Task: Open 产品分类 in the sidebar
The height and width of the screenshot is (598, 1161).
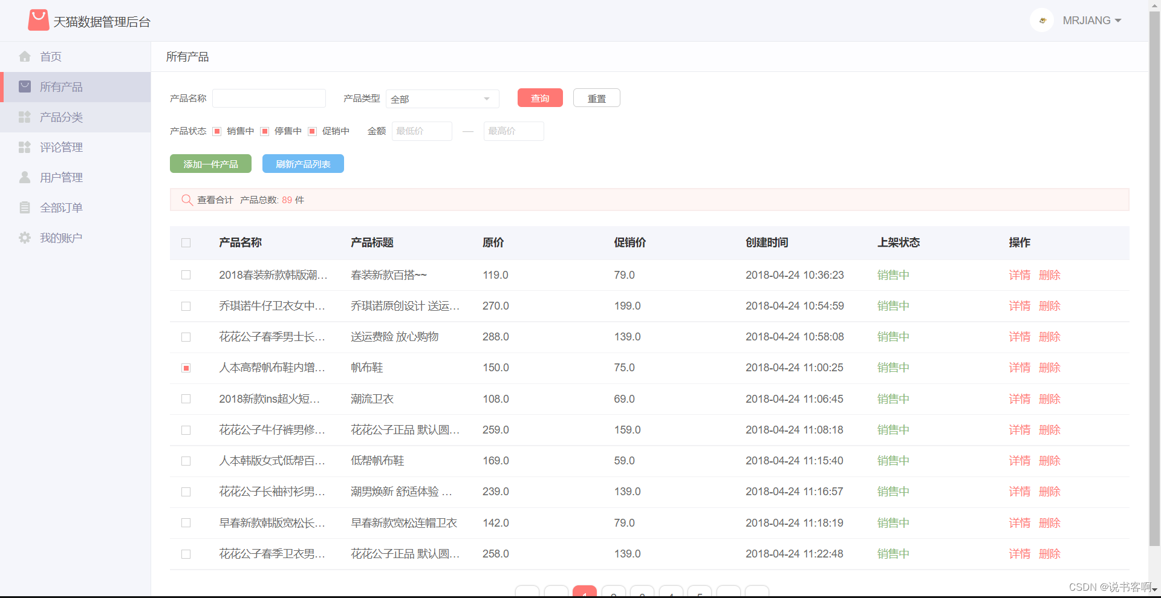Action: point(75,117)
